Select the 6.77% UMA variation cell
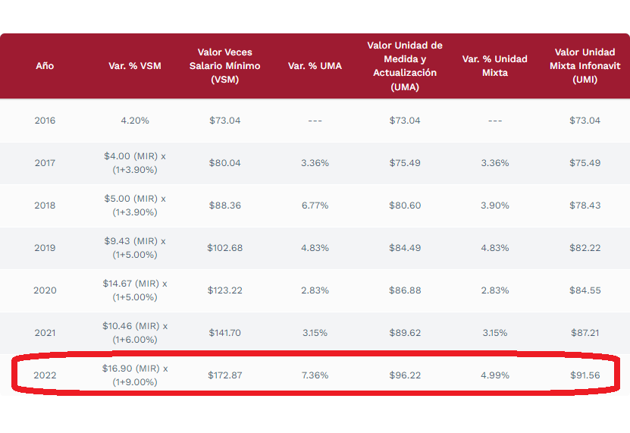Viewport: 630px width, 433px height. click(315, 206)
